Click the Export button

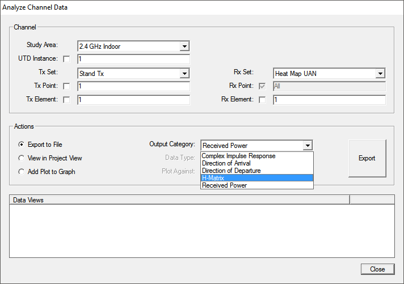[x=367, y=158]
